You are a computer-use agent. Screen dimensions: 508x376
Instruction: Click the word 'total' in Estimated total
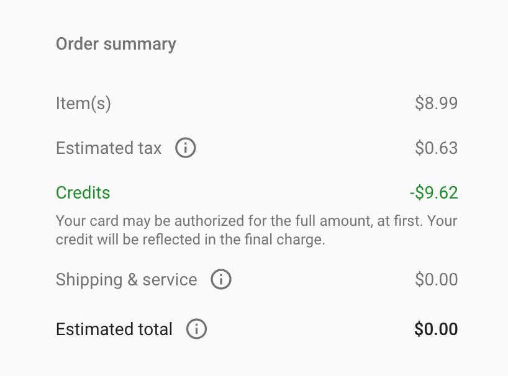[x=155, y=329]
